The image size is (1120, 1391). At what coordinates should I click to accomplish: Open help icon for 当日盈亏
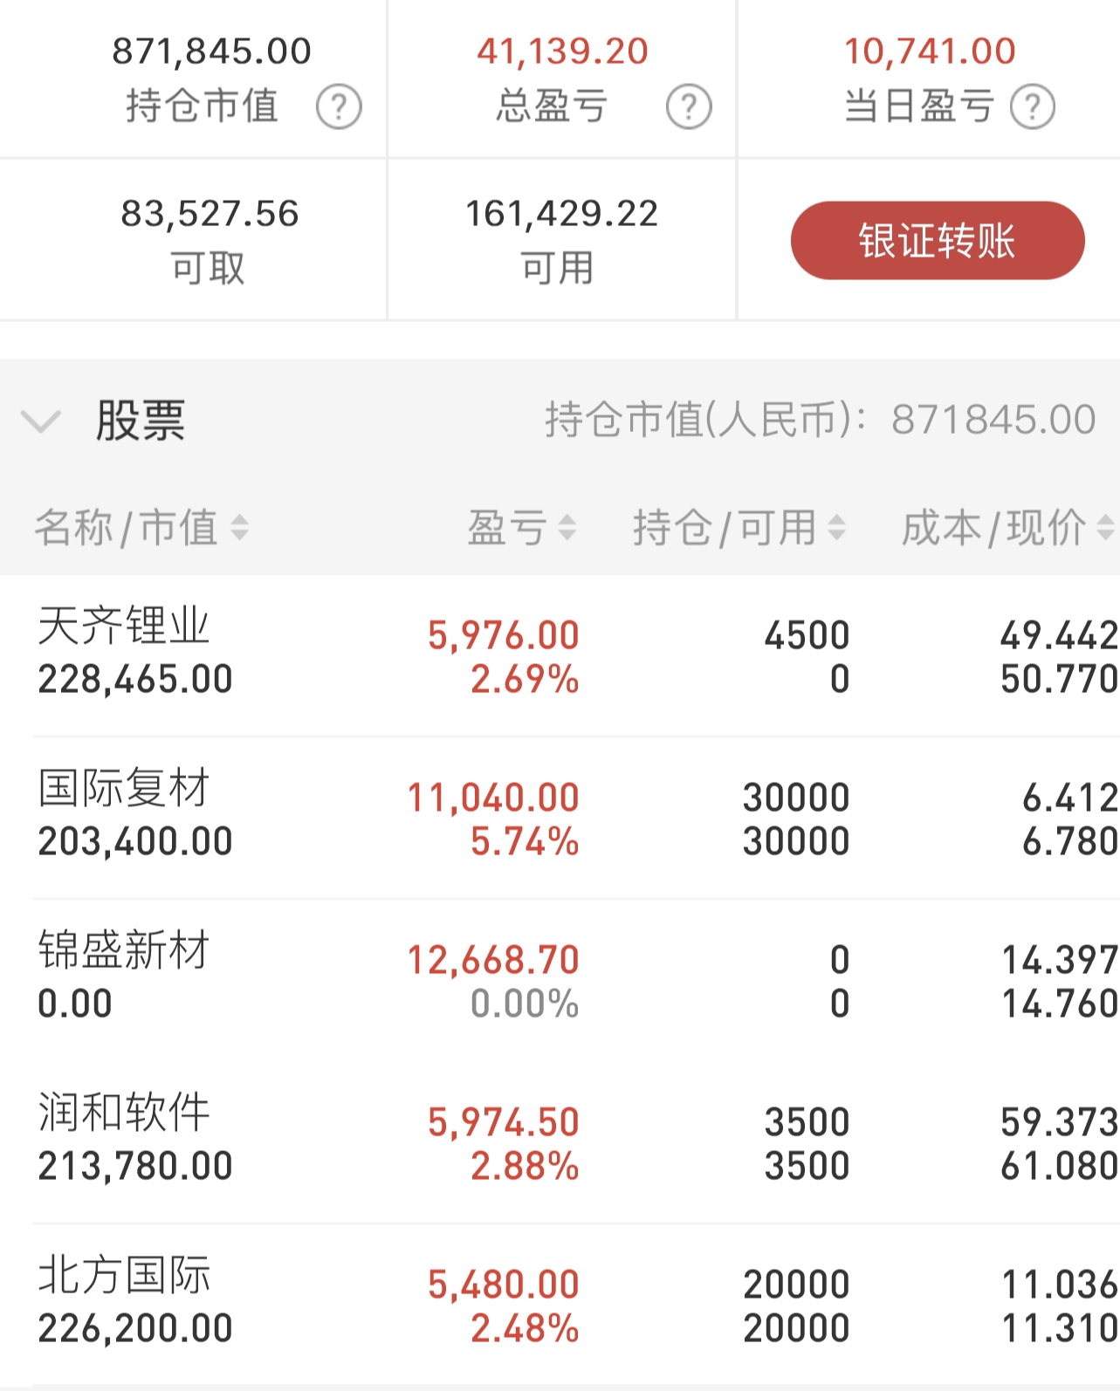pos(1033,107)
